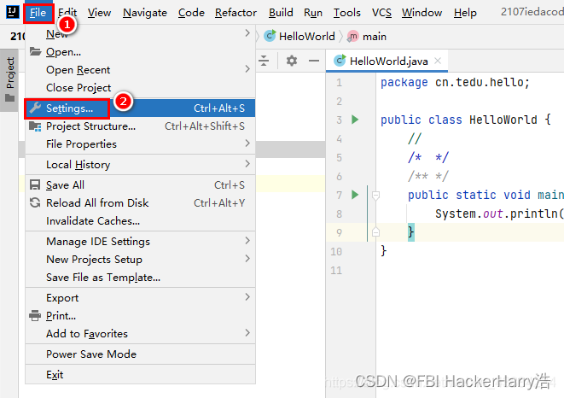The image size is (564, 398).
Task: Click the line 1 package declaration
Action: pos(455,83)
